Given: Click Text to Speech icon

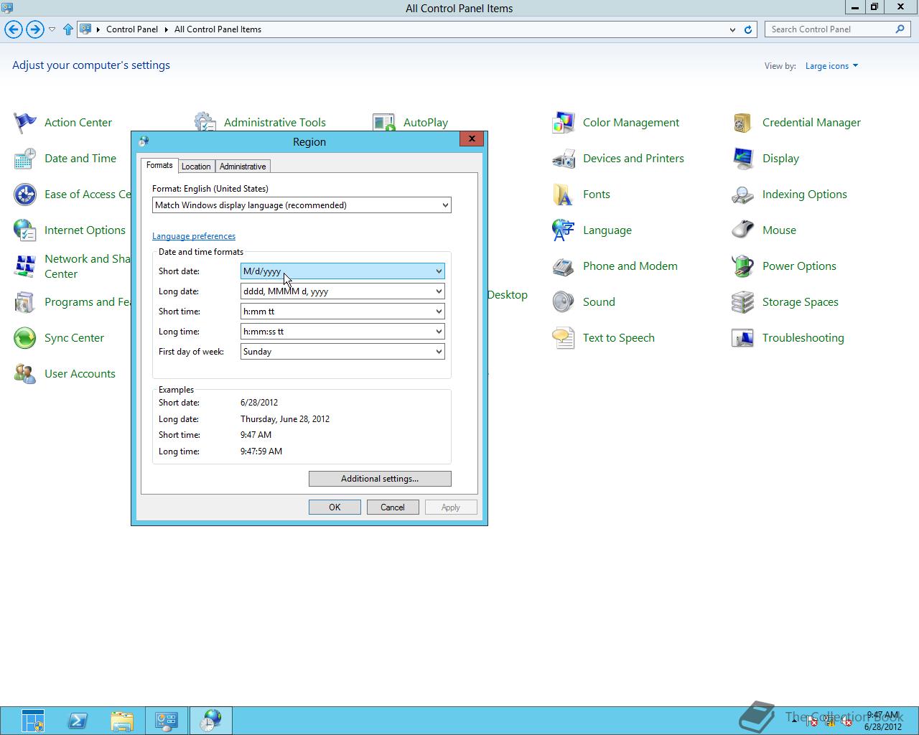Looking at the screenshot, I should coord(564,338).
